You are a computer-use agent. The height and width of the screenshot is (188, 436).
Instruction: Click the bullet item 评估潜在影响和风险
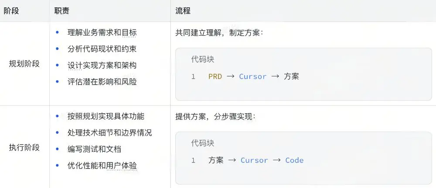(102, 82)
